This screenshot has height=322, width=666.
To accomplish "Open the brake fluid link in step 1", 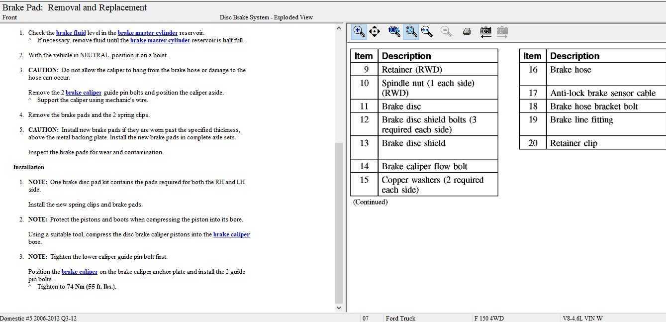I will (71, 33).
